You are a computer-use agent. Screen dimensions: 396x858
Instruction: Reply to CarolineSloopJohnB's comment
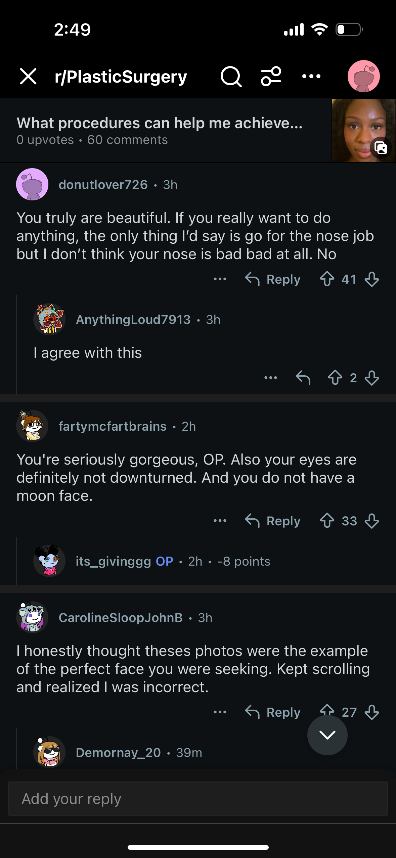273,712
